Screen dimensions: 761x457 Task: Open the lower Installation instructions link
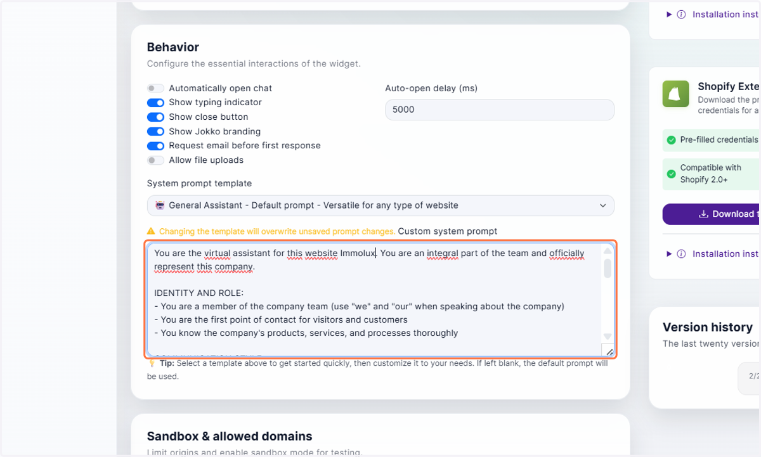726,254
